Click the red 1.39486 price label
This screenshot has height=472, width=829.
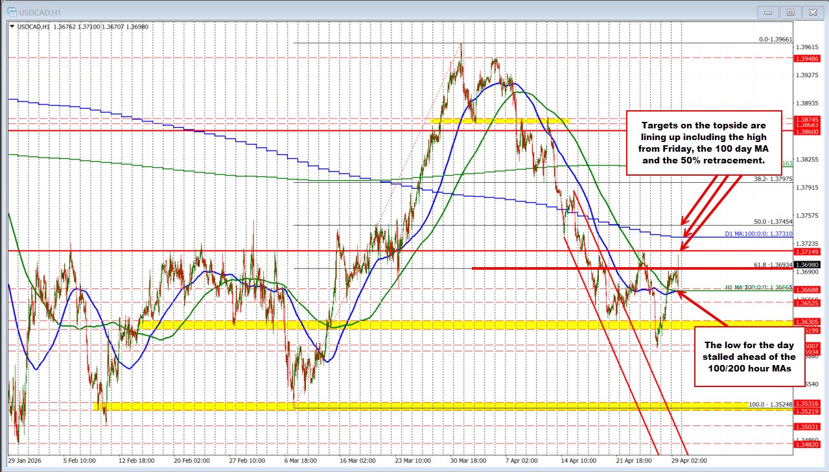806,59
